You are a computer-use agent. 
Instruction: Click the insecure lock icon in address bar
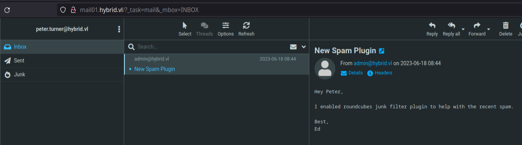pyautogui.click(x=73, y=10)
